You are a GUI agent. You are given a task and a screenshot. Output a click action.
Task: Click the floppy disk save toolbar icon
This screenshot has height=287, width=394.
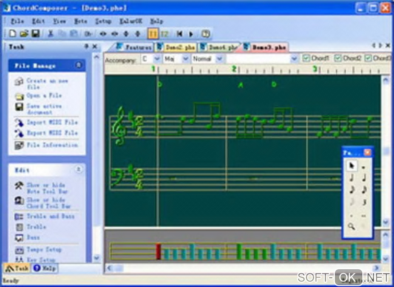click(36, 33)
